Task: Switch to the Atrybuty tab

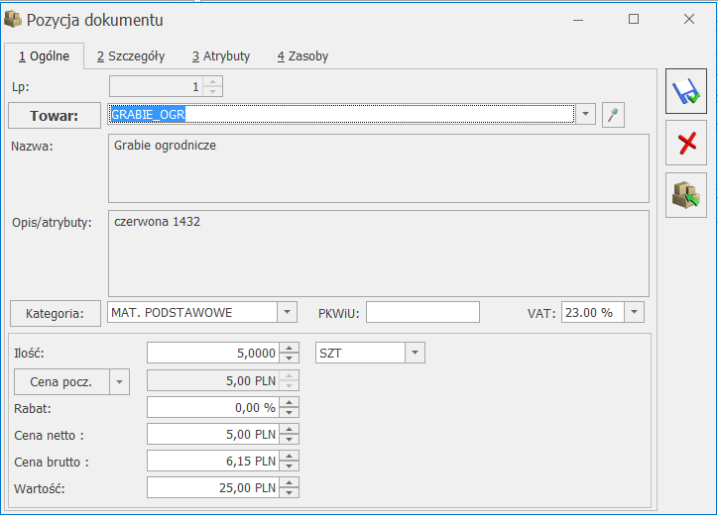Action: point(221,56)
